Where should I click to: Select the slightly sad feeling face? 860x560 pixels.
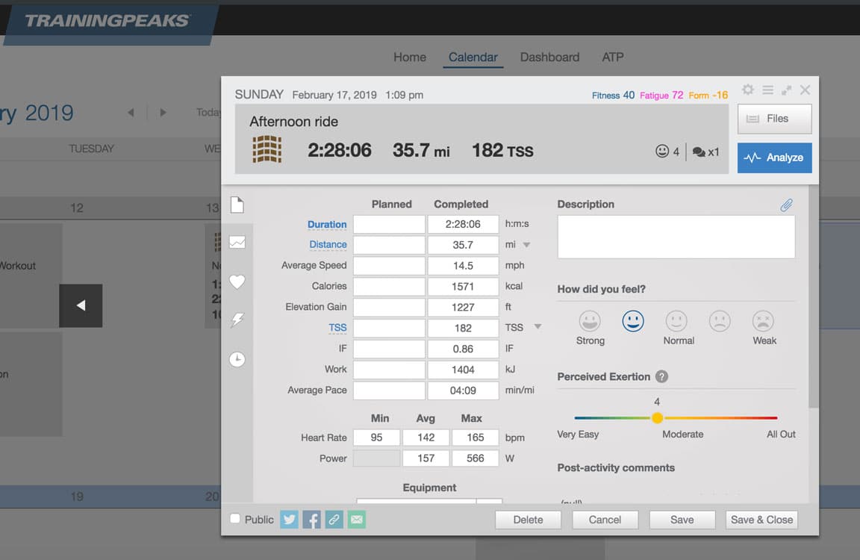coord(720,321)
